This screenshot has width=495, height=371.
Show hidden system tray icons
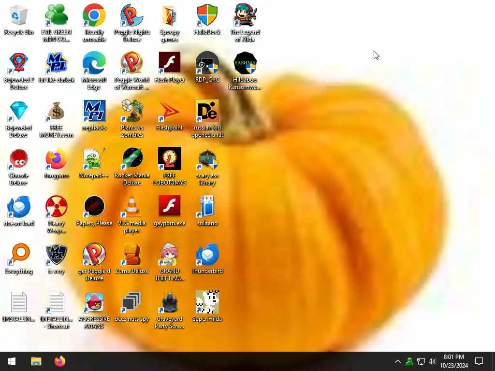coord(398,361)
